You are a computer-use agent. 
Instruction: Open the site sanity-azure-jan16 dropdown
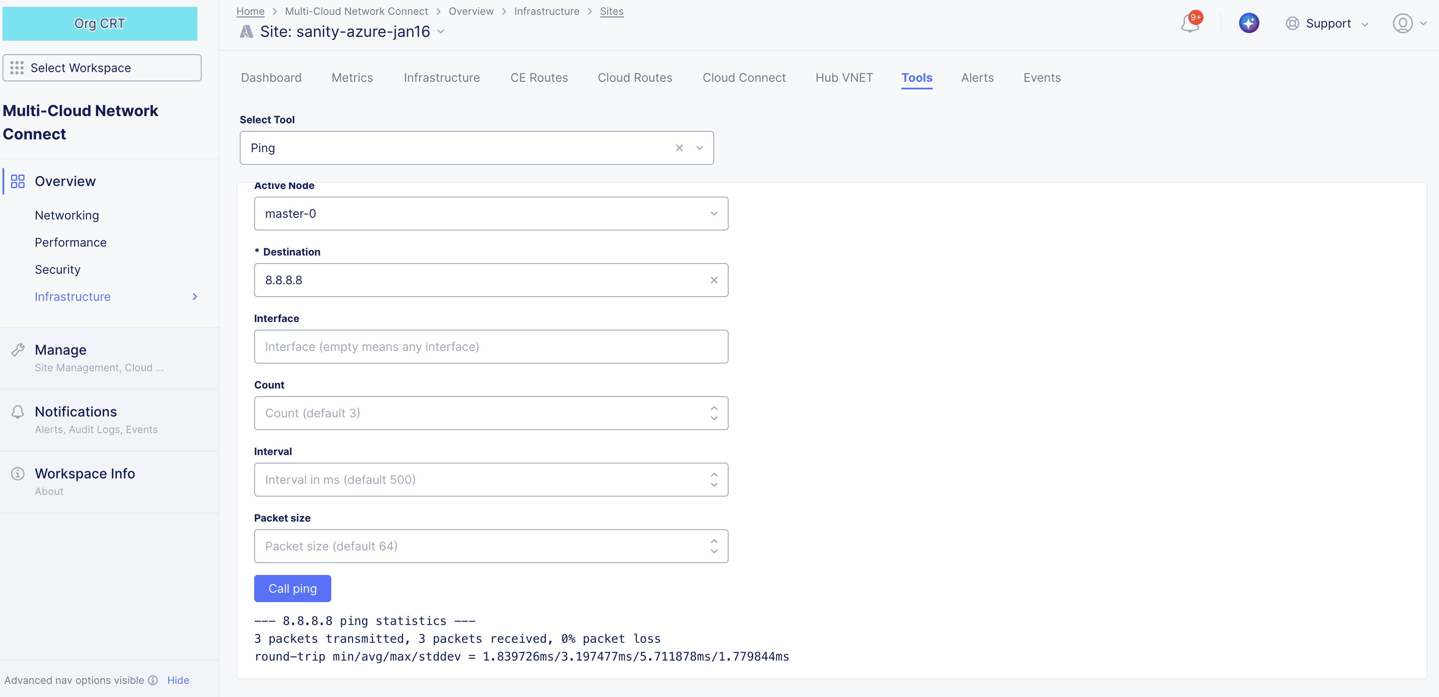(441, 32)
